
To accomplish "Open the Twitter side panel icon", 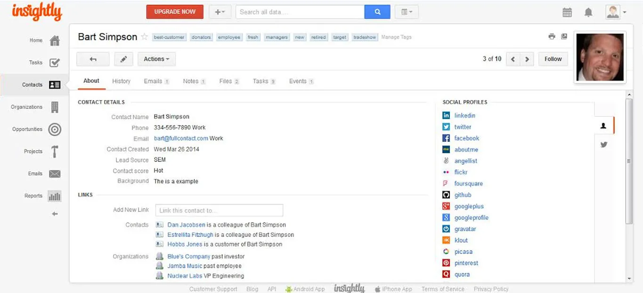I will click(604, 145).
